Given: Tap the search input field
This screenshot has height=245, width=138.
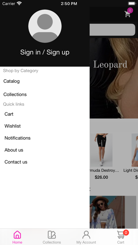Looking at the screenshot, I should pos(112,30).
